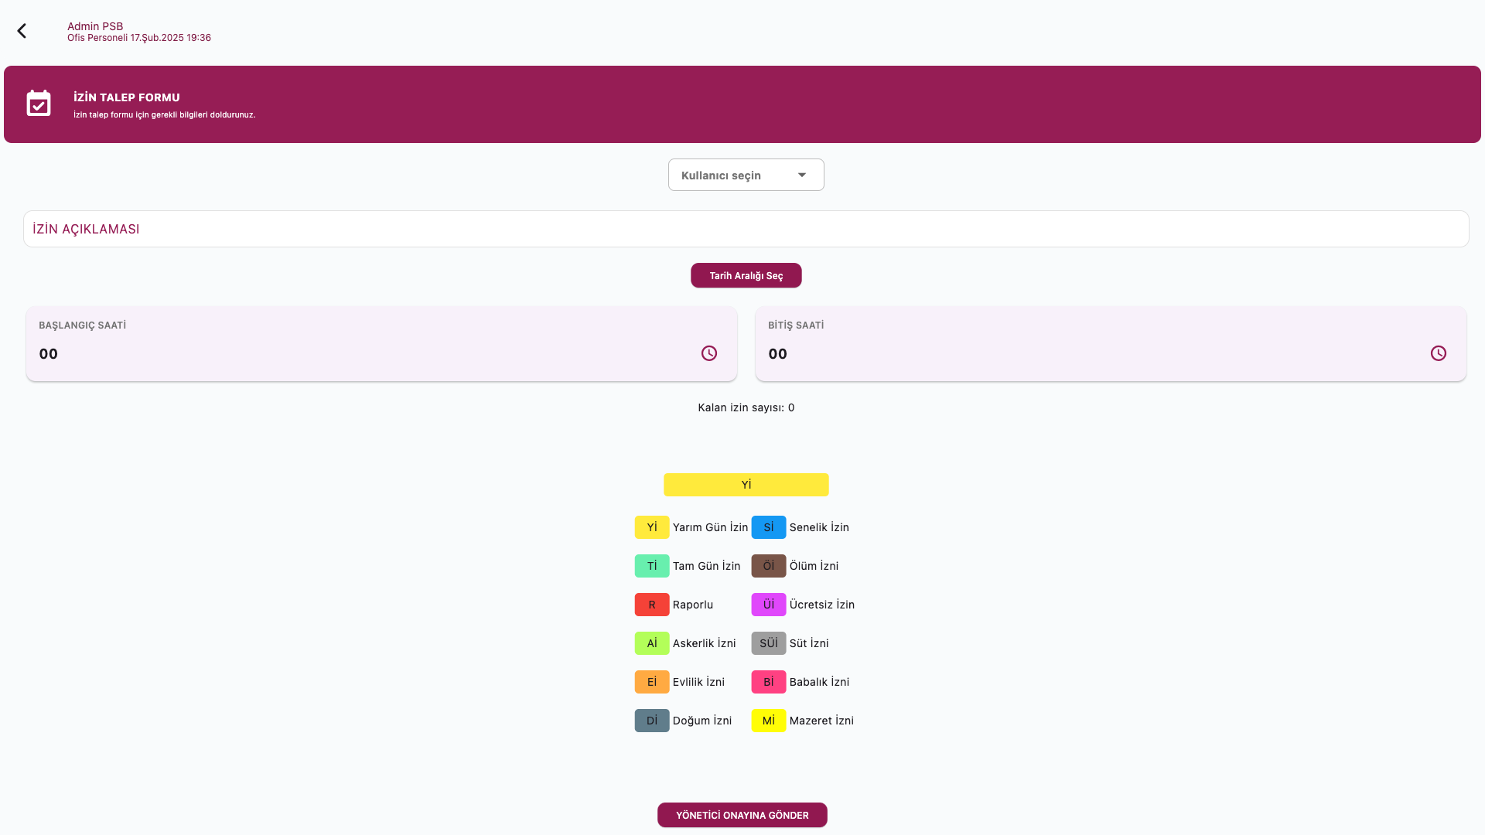Click into the İzin Açıklaması text field

point(746,229)
